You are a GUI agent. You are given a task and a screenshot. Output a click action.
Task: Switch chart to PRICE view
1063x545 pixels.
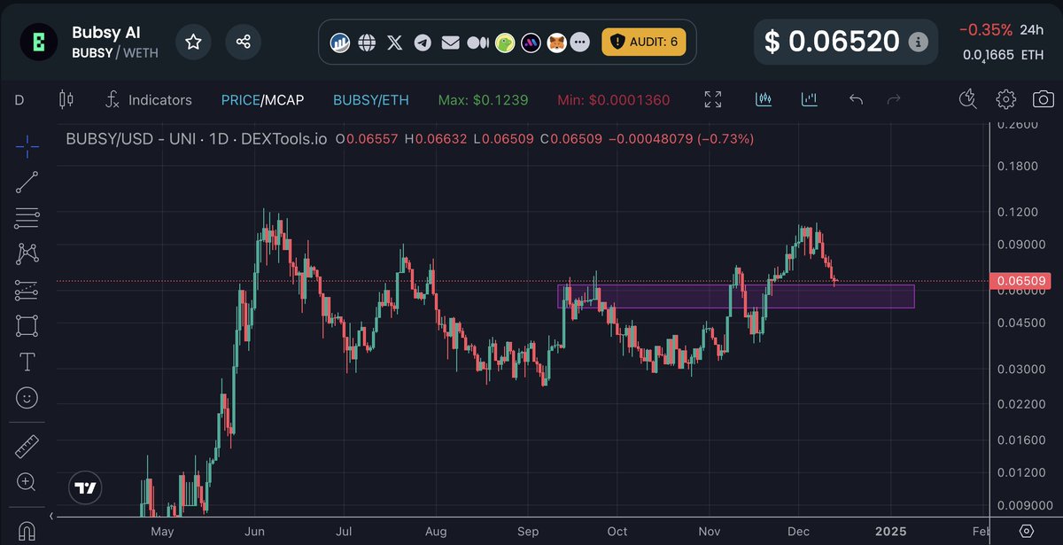[x=239, y=100]
